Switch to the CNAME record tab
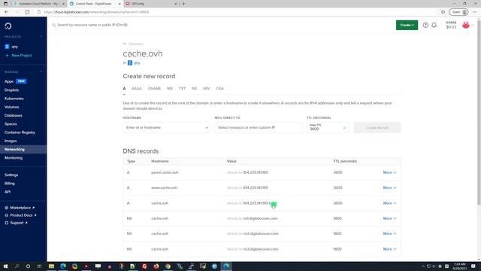481x271 pixels. pyautogui.click(x=154, y=89)
